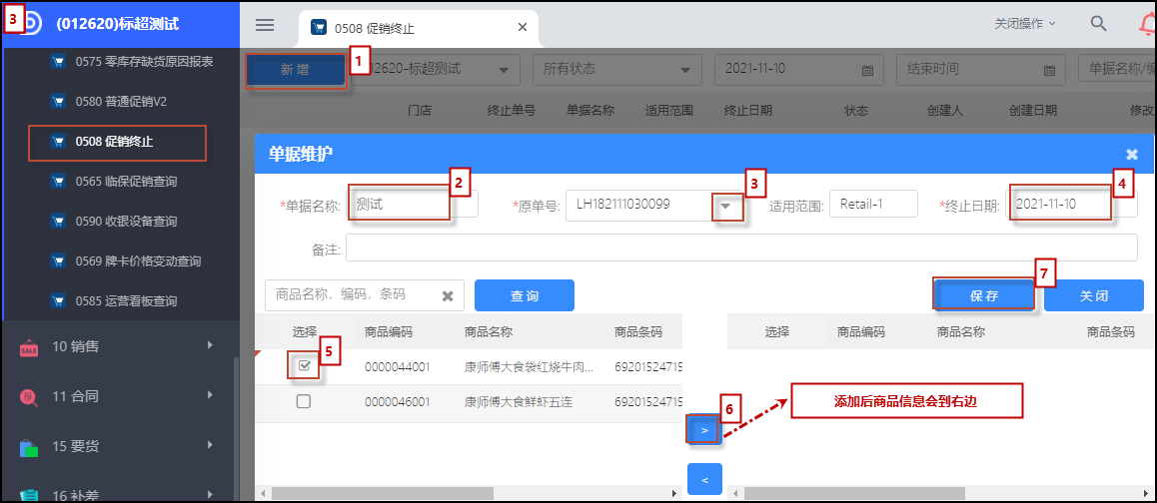Open 0580 普通促销V2 in sidebar
The image size is (1157, 503).
click(120, 101)
